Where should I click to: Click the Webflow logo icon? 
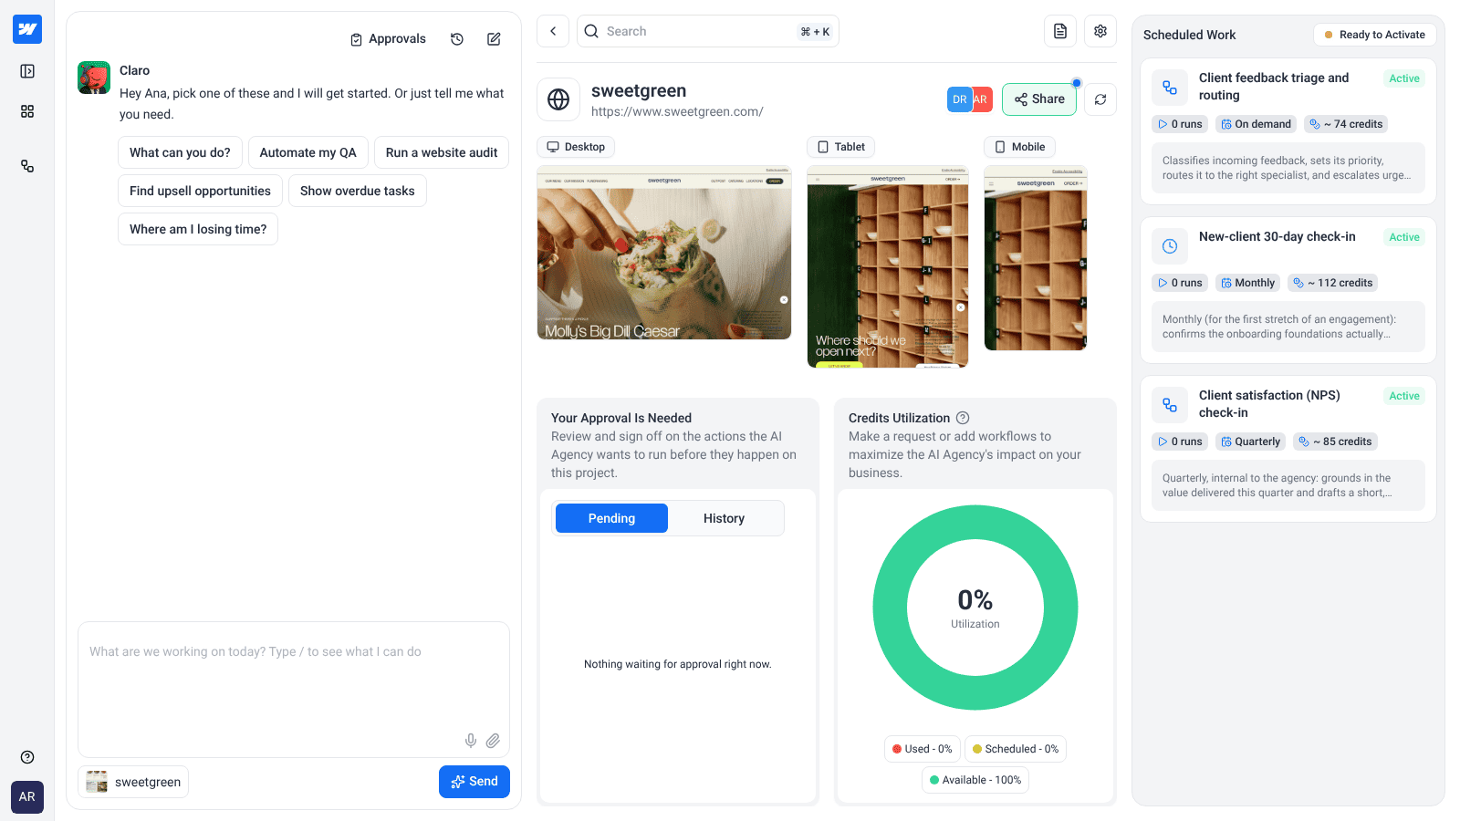pyautogui.click(x=27, y=29)
